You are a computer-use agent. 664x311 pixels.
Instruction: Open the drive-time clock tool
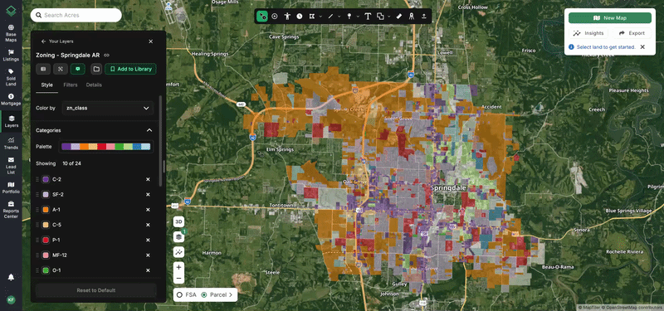[x=300, y=17]
